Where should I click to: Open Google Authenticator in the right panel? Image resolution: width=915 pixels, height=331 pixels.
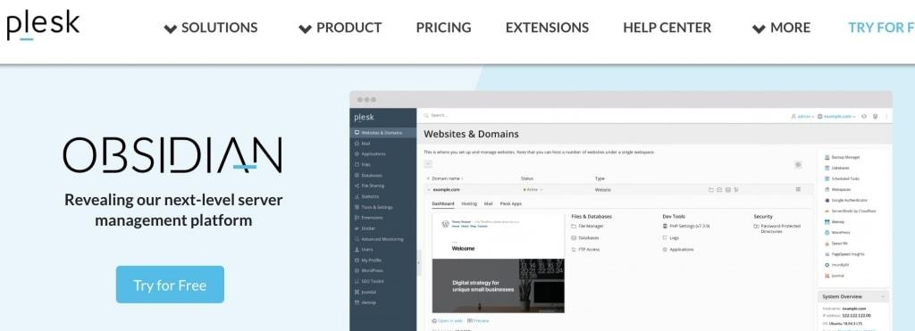pos(845,200)
